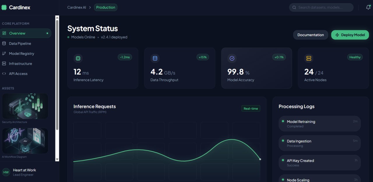Click the Processing Logs heading
This screenshot has height=182, width=373.
pos(296,106)
